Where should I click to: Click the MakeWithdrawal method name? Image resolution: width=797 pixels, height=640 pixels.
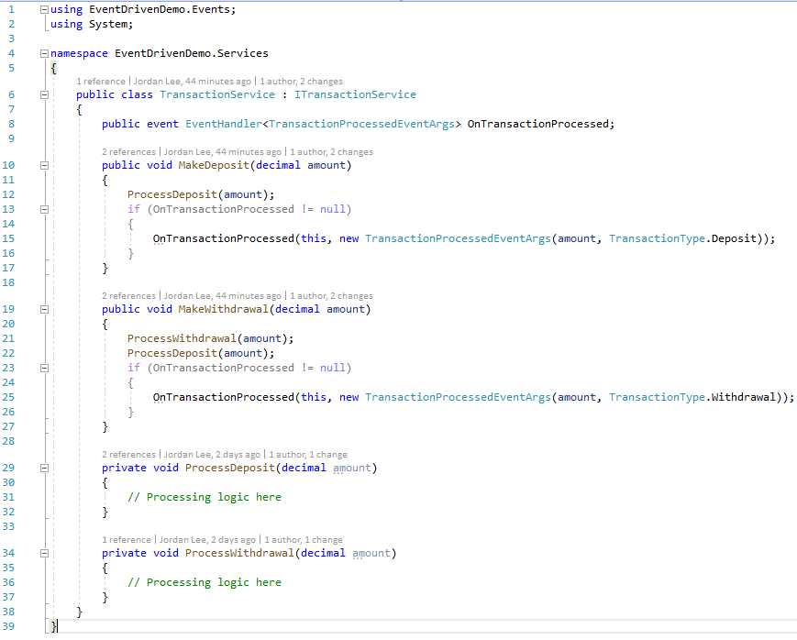point(223,309)
